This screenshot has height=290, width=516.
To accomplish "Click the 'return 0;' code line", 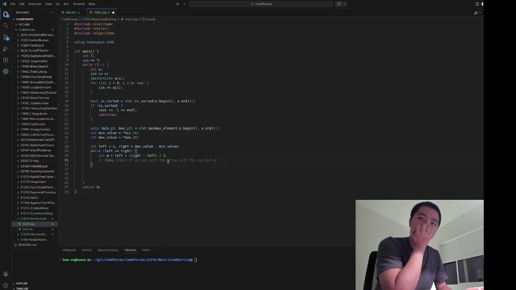I will [92, 187].
